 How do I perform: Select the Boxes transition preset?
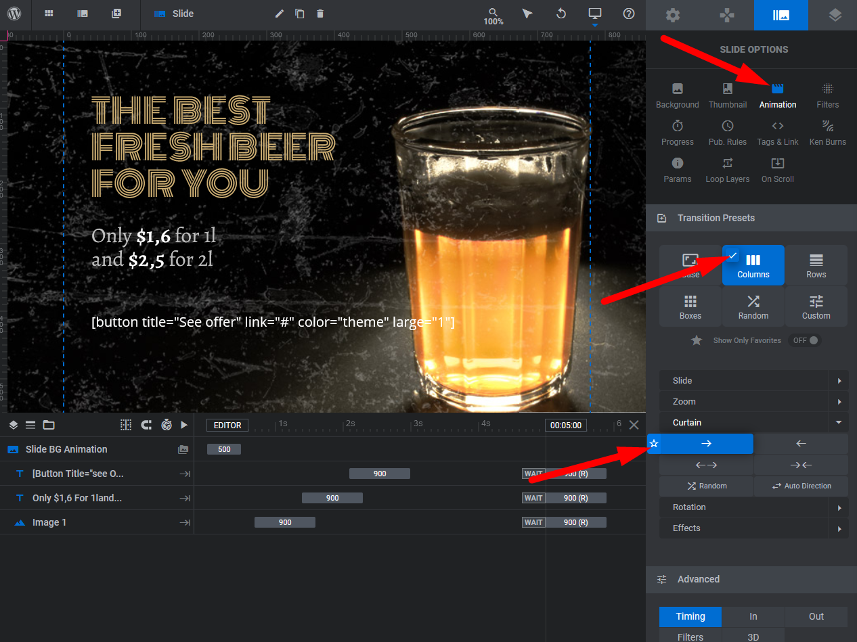[x=690, y=306]
